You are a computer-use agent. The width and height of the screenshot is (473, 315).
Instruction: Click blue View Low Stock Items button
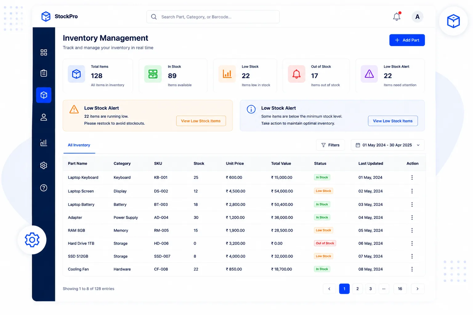click(393, 121)
